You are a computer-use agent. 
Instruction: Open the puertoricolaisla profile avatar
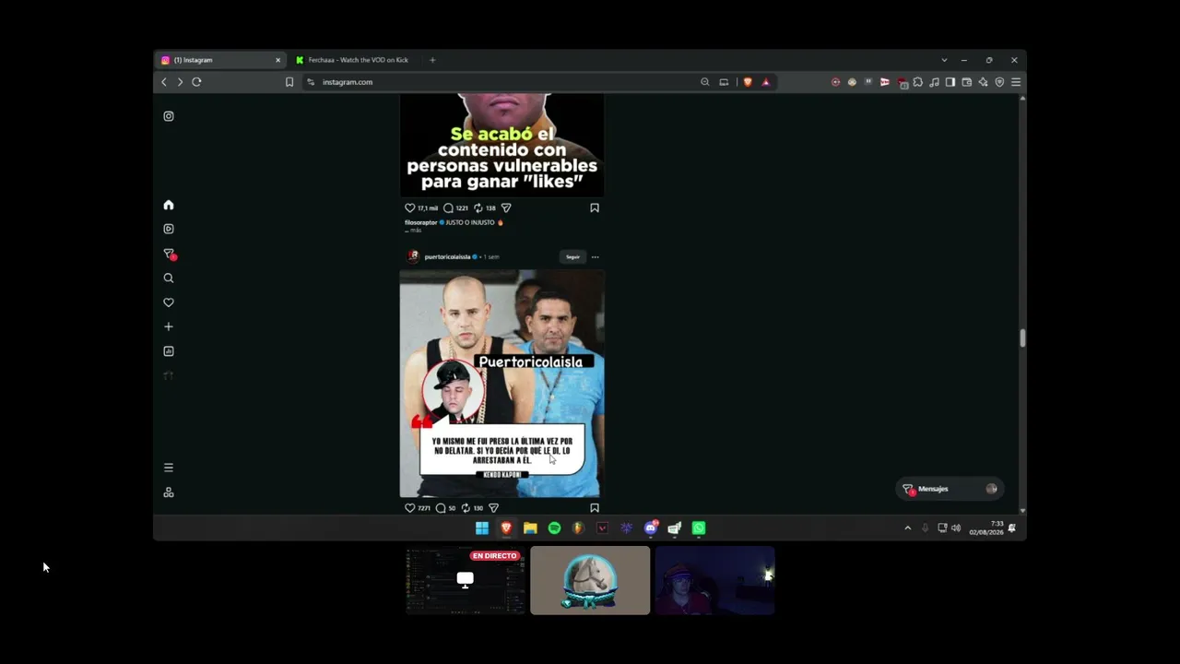click(x=413, y=256)
